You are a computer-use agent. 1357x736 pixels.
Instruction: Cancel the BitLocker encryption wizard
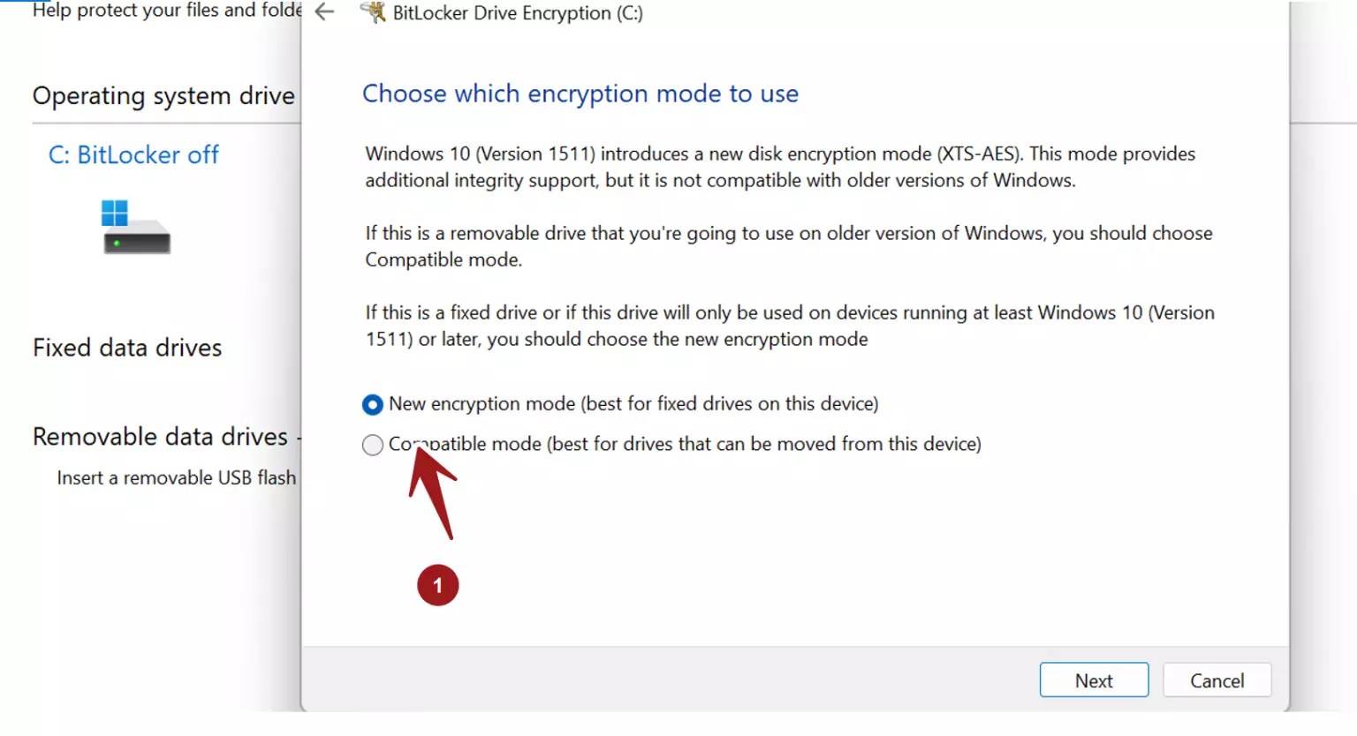click(1217, 680)
